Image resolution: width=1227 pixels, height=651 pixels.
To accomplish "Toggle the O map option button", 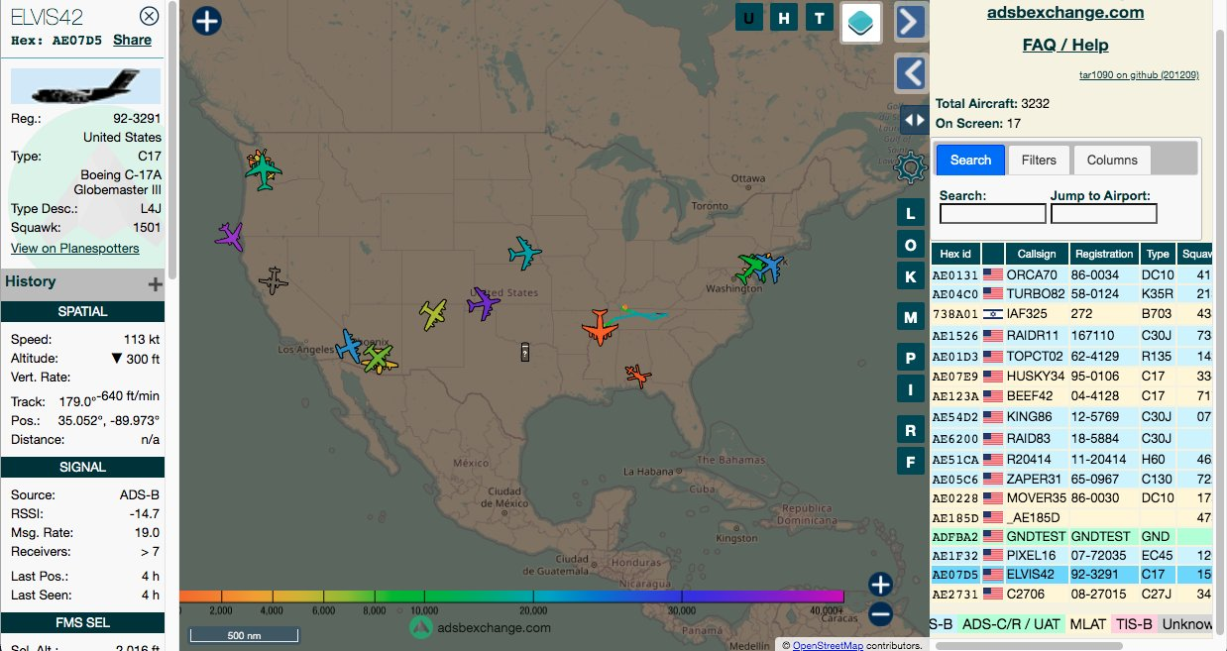I will pyautogui.click(x=911, y=244).
